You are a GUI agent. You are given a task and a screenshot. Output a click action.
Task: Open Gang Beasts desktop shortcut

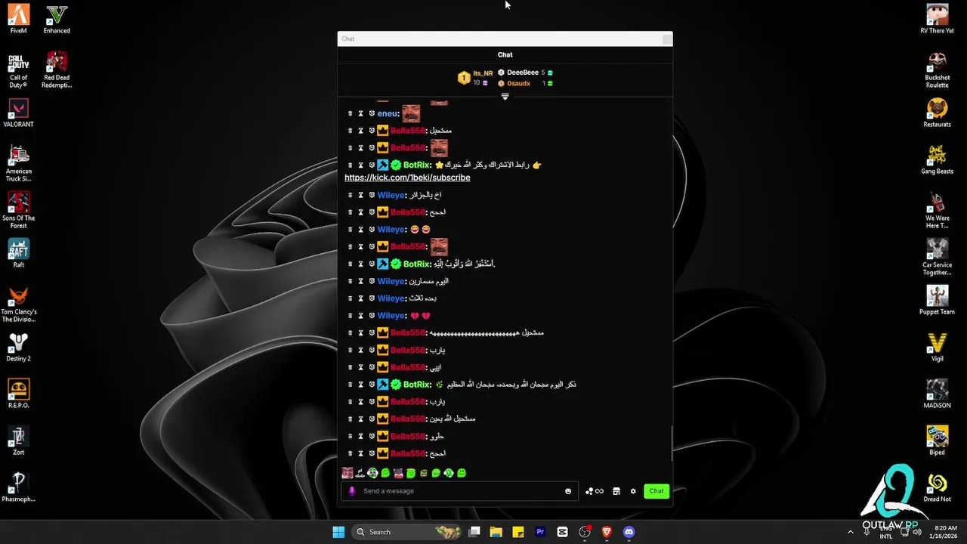938,159
